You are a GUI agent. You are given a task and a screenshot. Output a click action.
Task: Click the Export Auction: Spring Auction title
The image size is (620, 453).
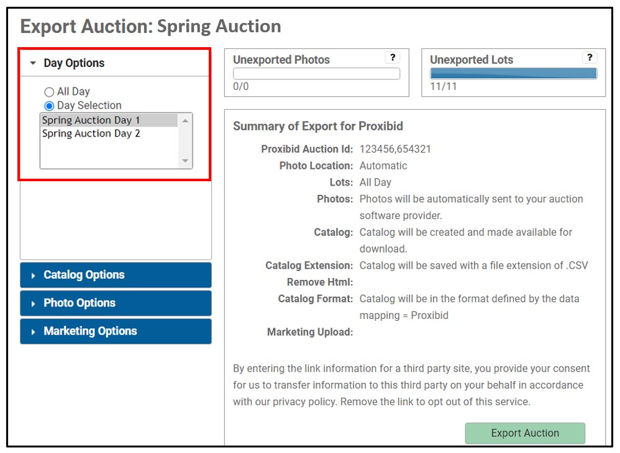pyautogui.click(x=150, y=27)
